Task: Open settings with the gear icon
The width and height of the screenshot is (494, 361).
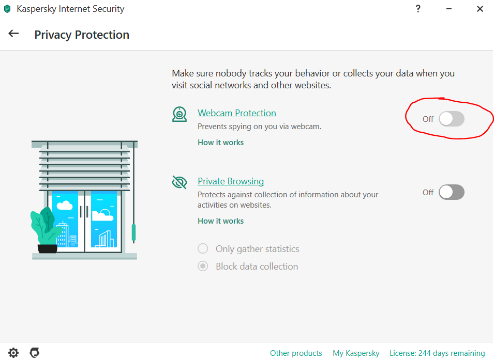Action: point(13,353)
